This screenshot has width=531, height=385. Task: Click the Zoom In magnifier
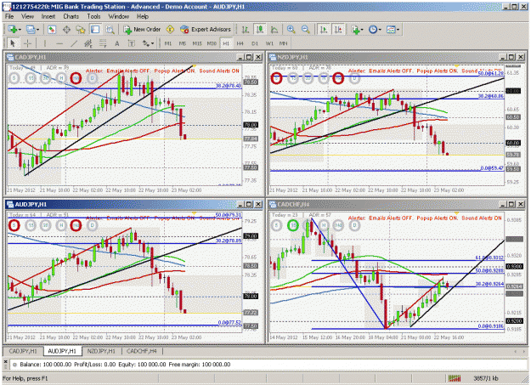point(291,30)
